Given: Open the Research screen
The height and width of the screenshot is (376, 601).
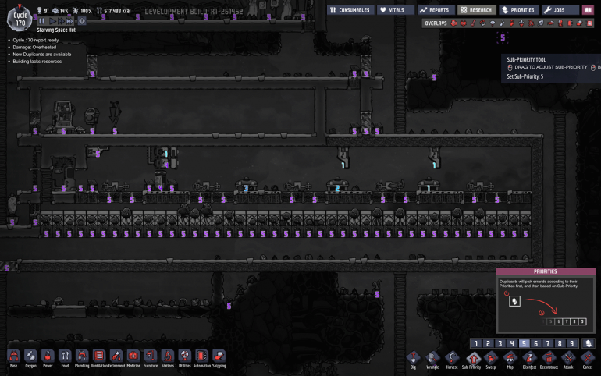Looking at the screenshot, I should click(475, 10).
